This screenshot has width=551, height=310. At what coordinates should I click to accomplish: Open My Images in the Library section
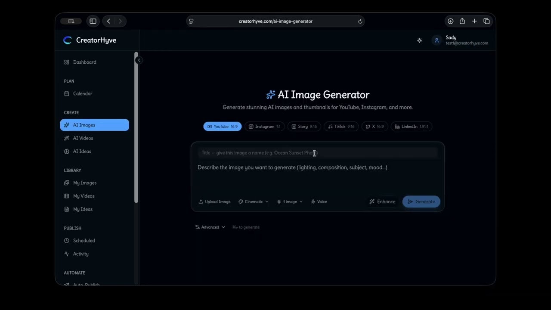[84, 183]
